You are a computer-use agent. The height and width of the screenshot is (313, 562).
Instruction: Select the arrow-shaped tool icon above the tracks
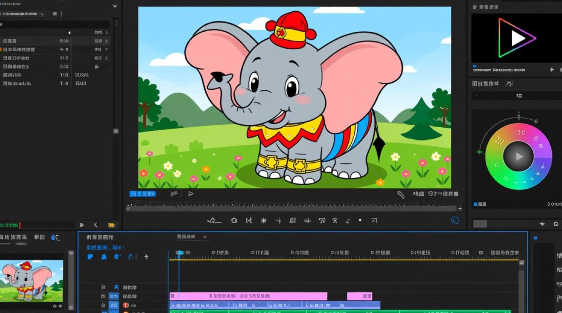coord(146,257)
